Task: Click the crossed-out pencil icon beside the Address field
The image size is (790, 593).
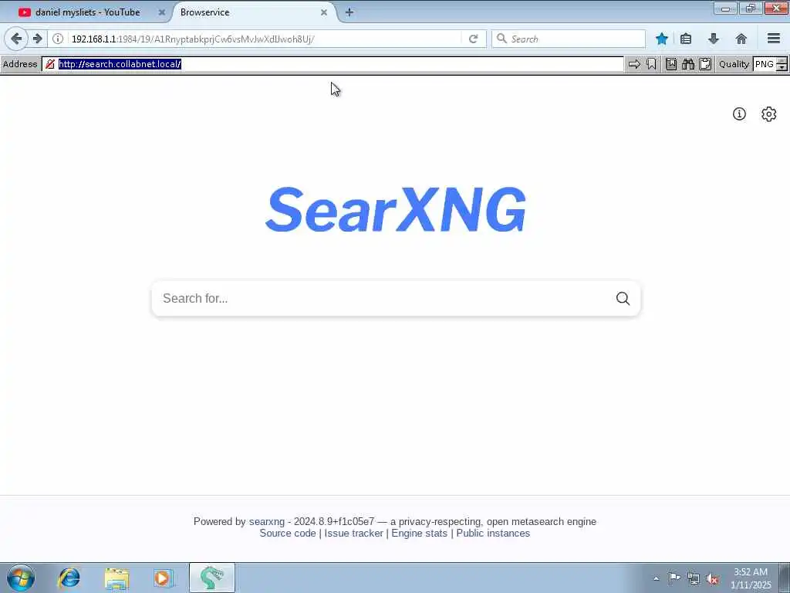Action: pyautogui.click(x=50, y=64)
